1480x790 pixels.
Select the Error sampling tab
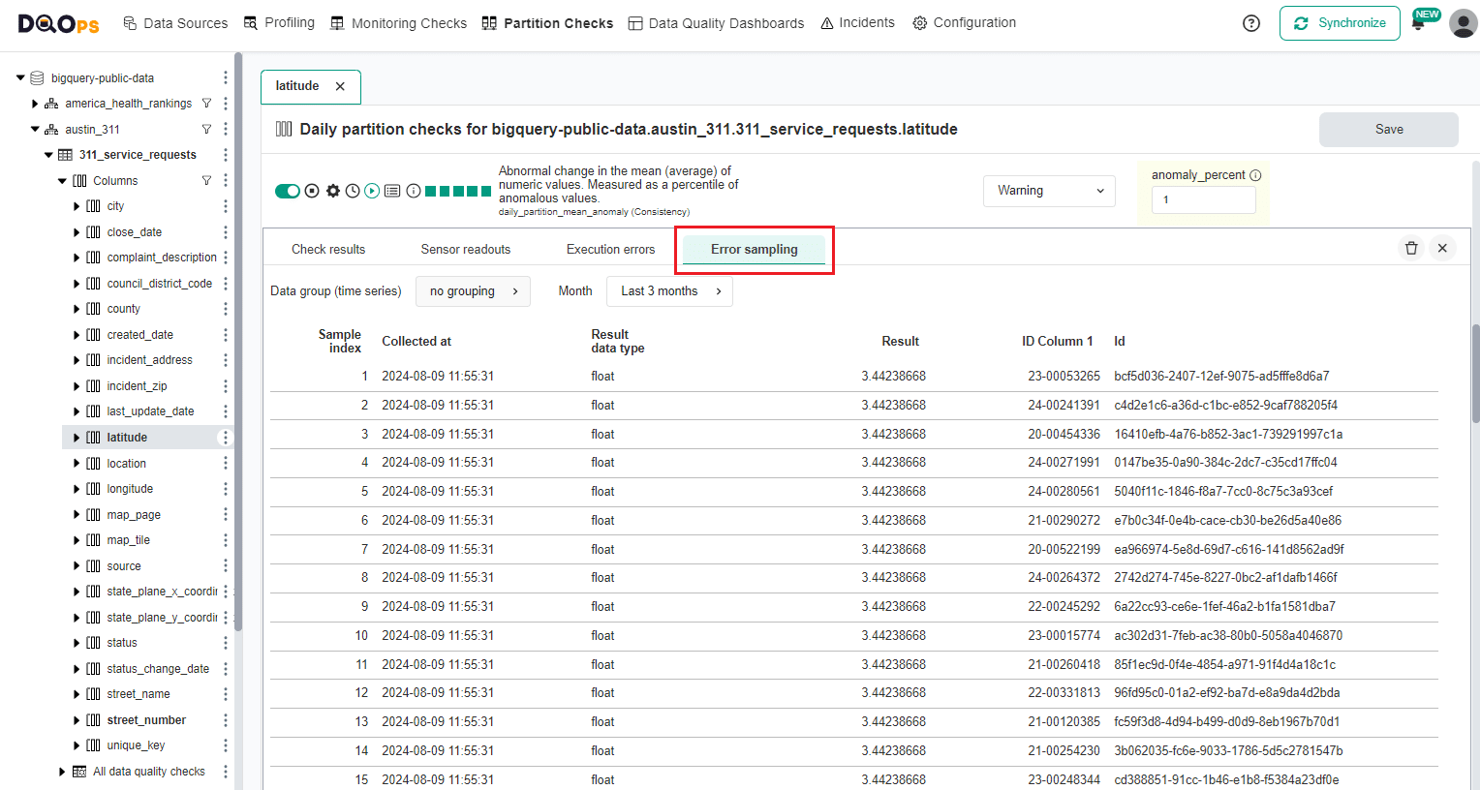click(x=754, y=249)
